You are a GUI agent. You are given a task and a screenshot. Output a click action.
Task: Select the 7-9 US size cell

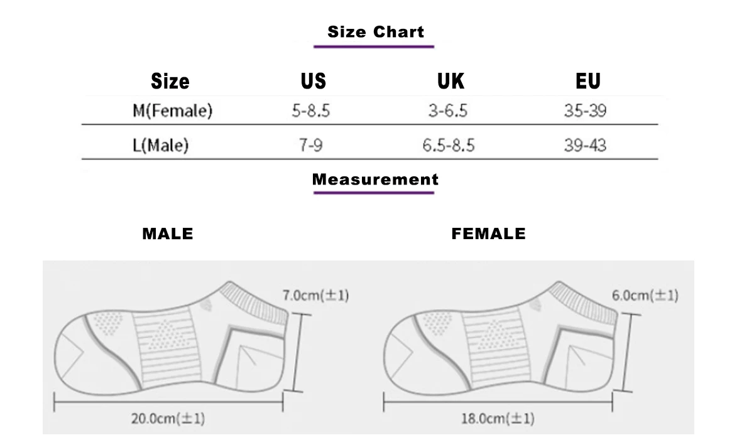[311, 146]
